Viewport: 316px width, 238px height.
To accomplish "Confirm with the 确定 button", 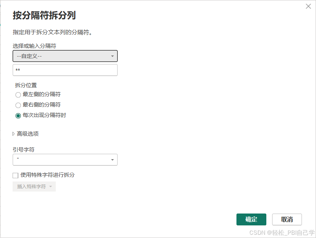I will coord(251,219).
